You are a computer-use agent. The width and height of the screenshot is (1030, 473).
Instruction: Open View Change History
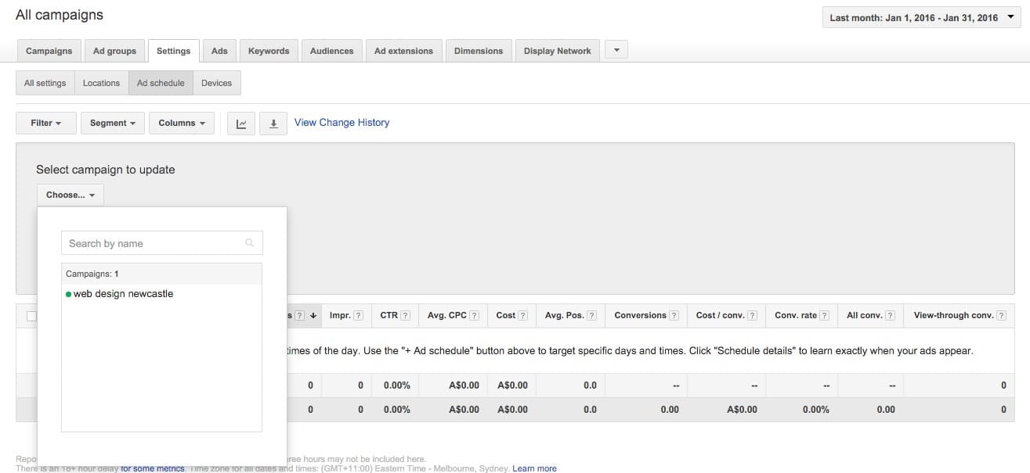tap(342, 122)
